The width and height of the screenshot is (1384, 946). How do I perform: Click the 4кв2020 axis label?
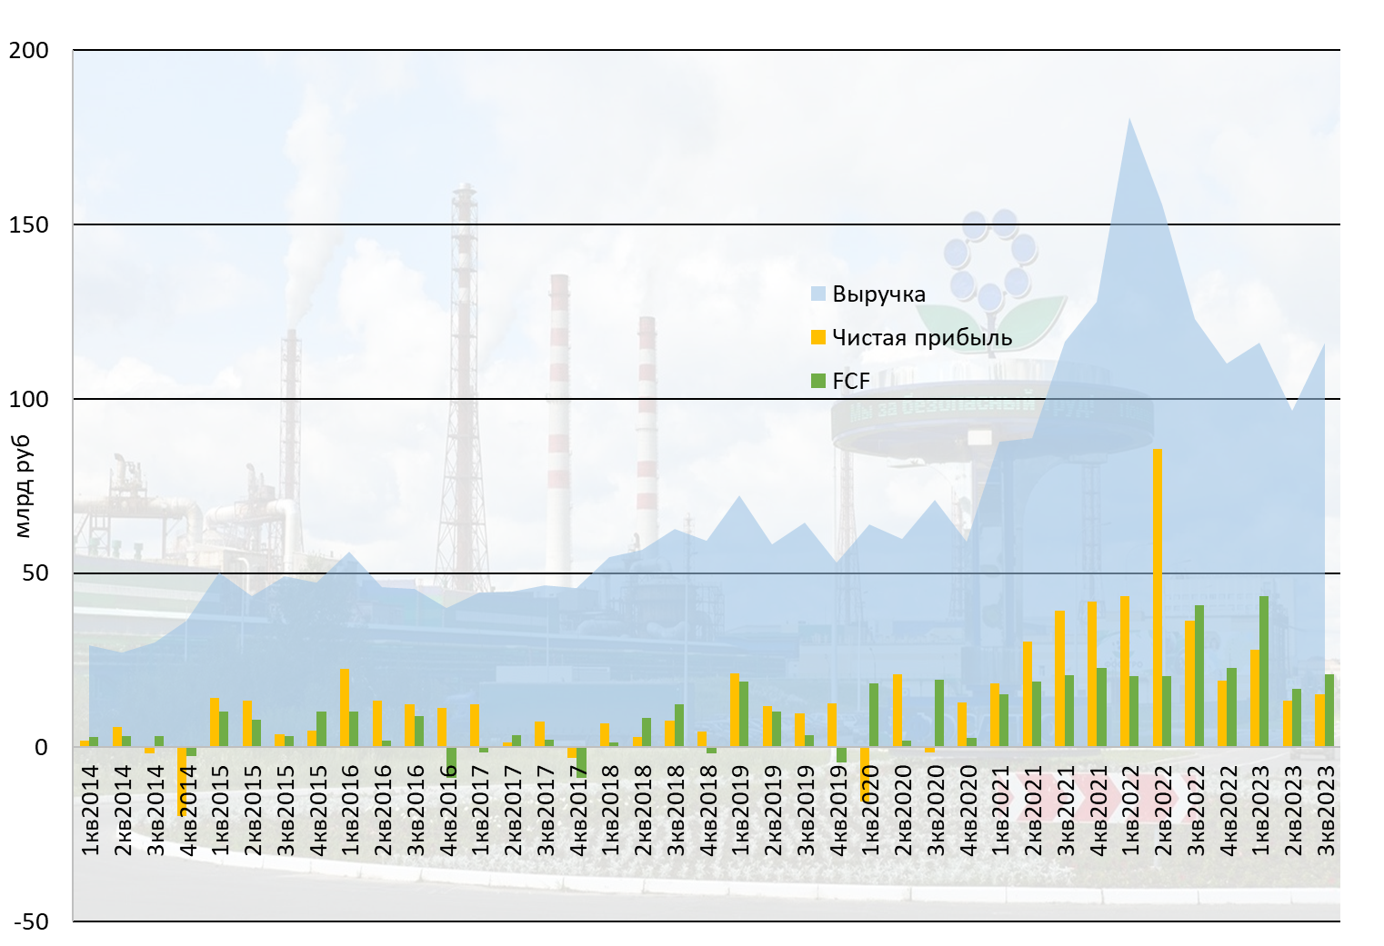click(x=968, y=810)
